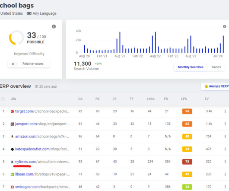Open the Keyword Difficulty info icon

coord(54,26)
